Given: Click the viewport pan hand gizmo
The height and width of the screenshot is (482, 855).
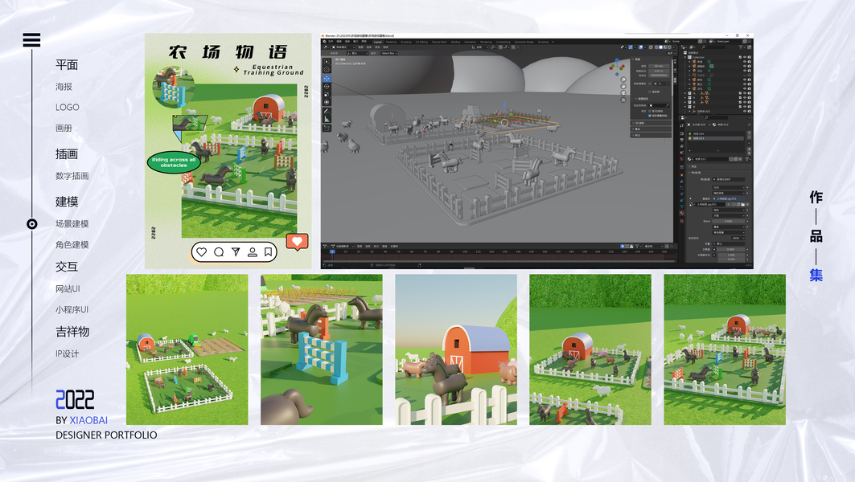Looking at the screenshot, I should click(x=623, y=86).
